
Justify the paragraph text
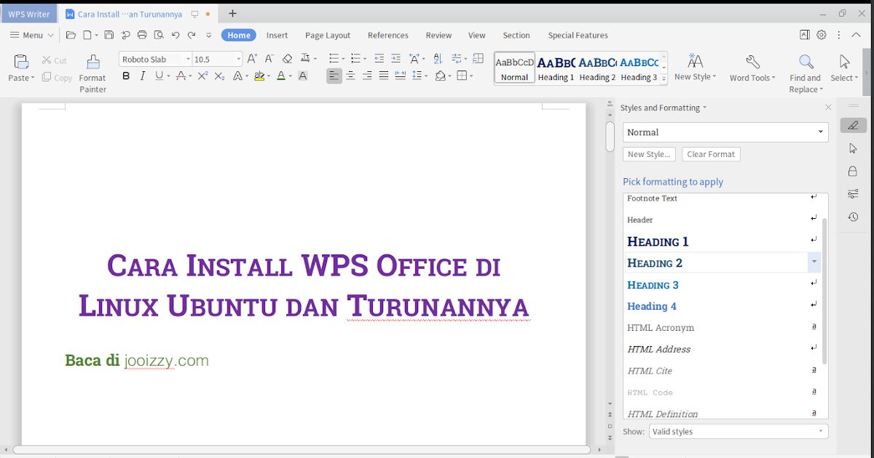[384, 76]
